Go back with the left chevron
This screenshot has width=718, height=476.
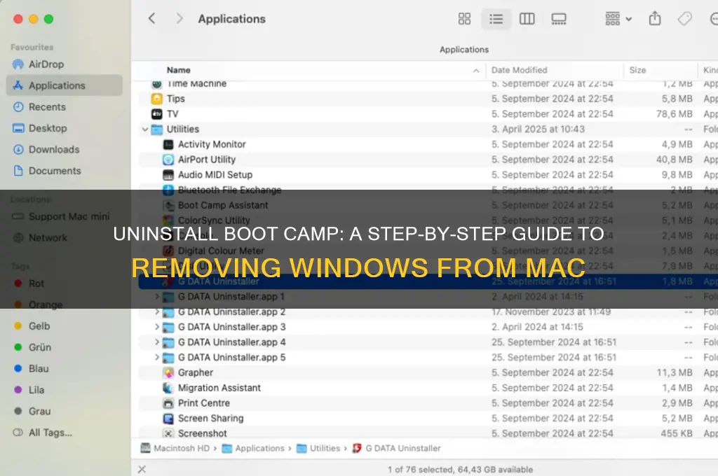[x=152, y=19]
